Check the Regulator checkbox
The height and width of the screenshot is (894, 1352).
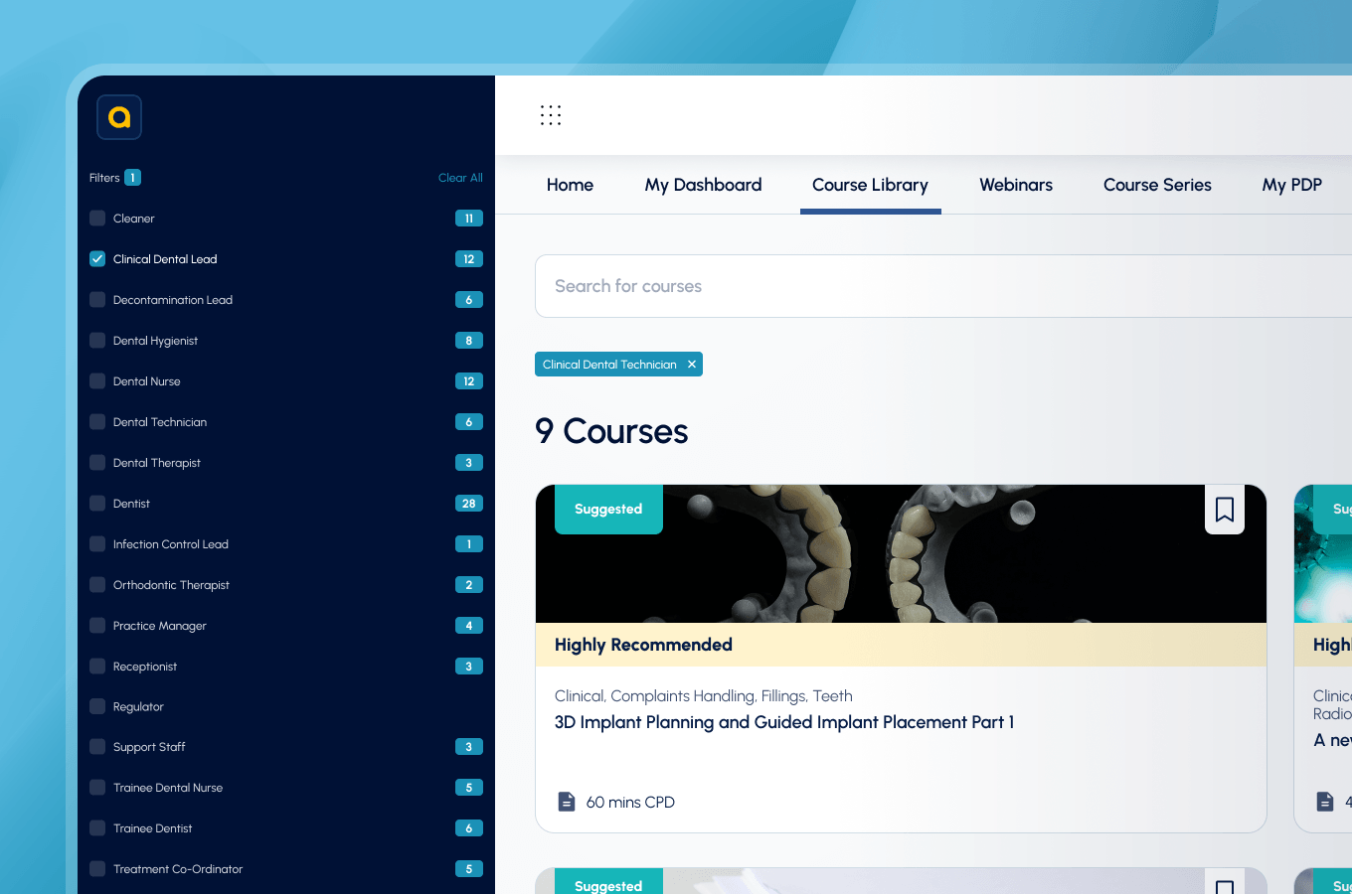click(x=97, y=706)
